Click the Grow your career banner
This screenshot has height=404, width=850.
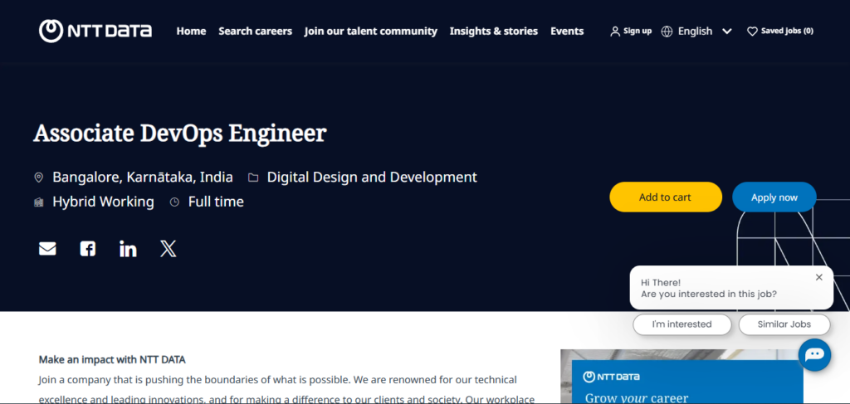687,382
